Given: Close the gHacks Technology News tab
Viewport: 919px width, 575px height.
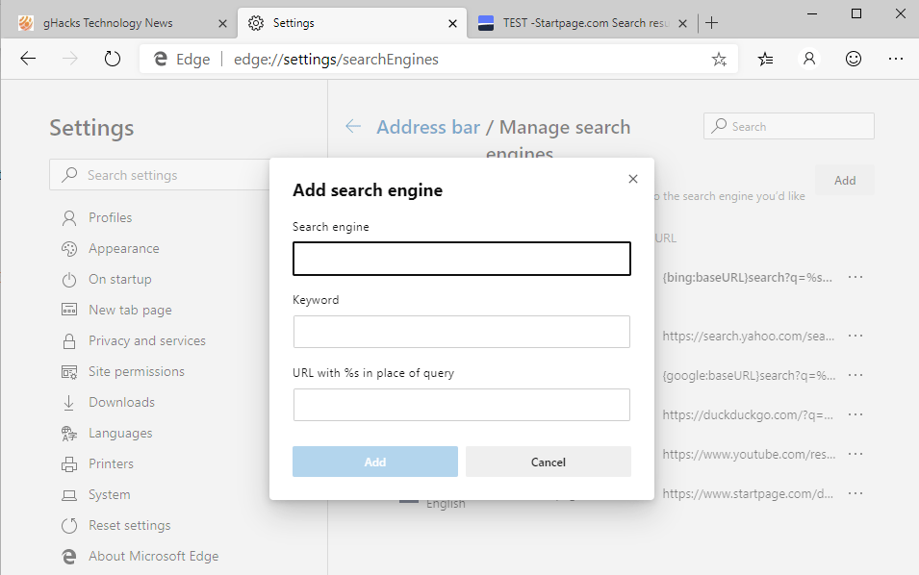Looking at the screenshot, I should click(x=222, y=23).
